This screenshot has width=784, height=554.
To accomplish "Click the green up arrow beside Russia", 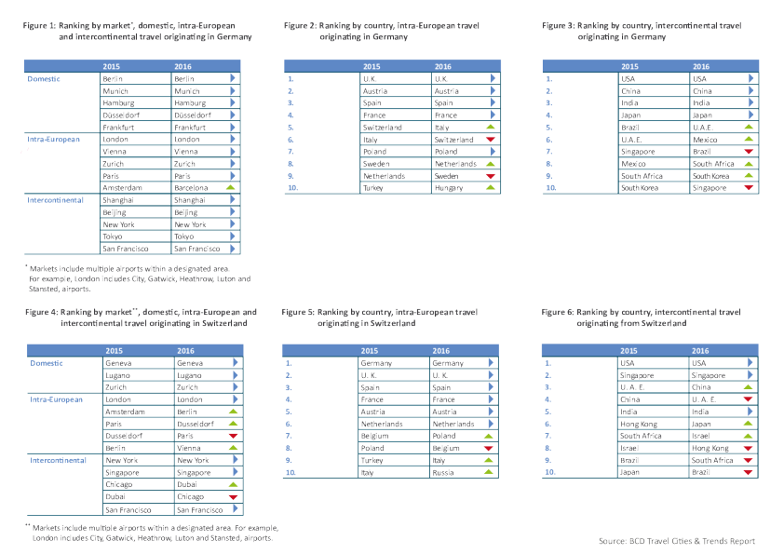I will [x=490, y=472].
